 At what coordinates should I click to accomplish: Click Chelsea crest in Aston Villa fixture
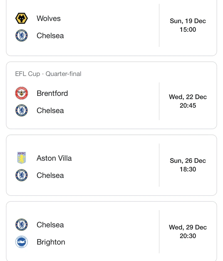22,175
